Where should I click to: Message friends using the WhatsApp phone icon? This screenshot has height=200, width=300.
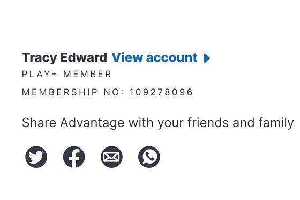point(149,157)
